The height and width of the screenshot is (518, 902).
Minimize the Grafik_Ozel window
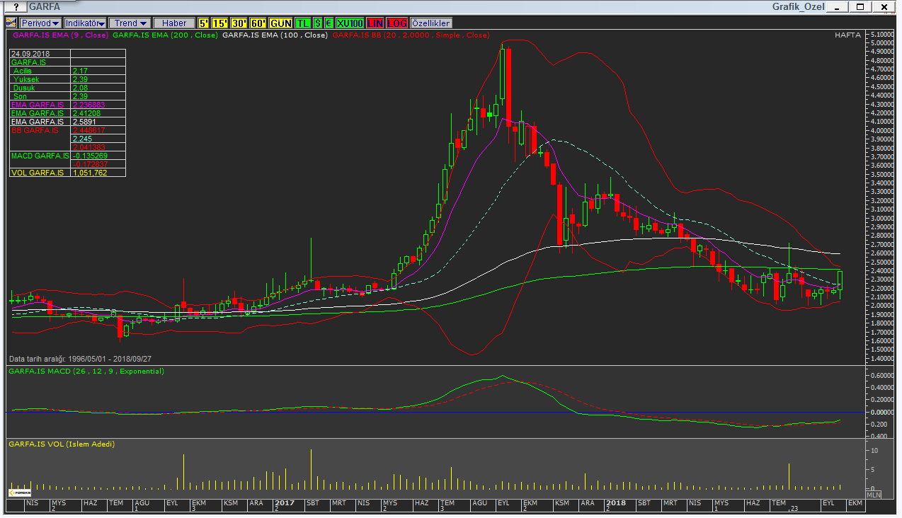[837, 7]
